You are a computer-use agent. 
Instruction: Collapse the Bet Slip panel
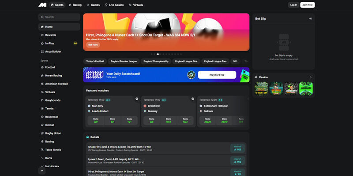[x=311, y=18]
